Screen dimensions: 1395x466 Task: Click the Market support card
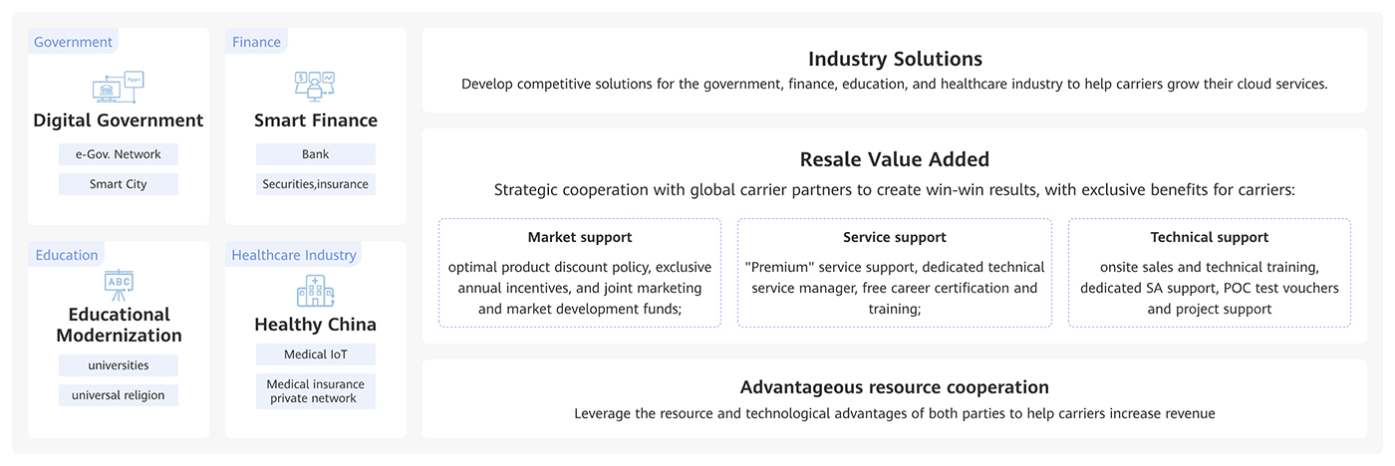pos(580,274)
